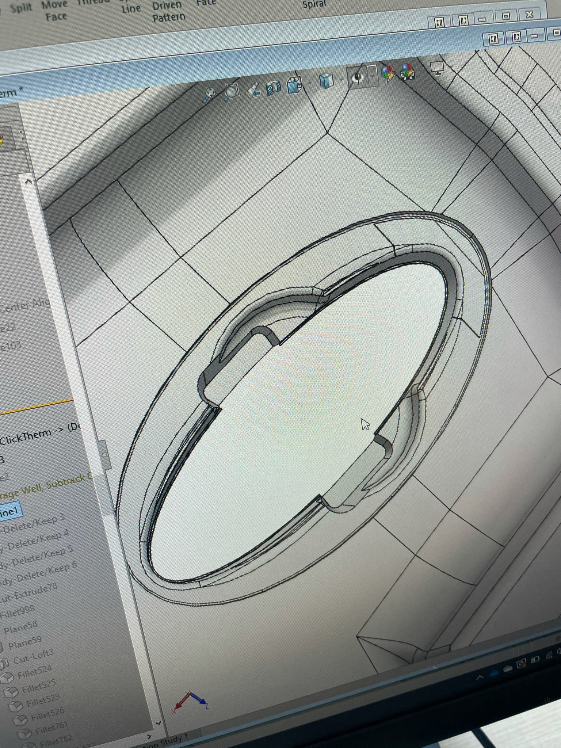
Task: Select the Delete/Keep 5 feature
Action: (37, 557)
